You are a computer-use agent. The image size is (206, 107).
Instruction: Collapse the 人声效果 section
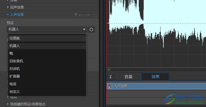[x=8, y=15]
